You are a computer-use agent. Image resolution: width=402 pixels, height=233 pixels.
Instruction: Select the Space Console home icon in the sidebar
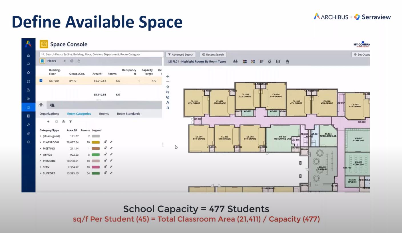tap(28, 55)
